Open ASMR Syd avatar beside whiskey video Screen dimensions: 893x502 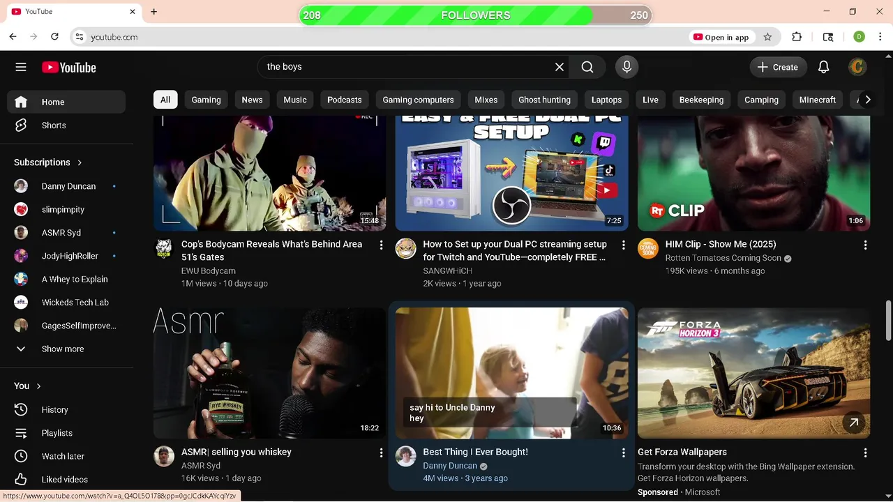tap(164, 457)
